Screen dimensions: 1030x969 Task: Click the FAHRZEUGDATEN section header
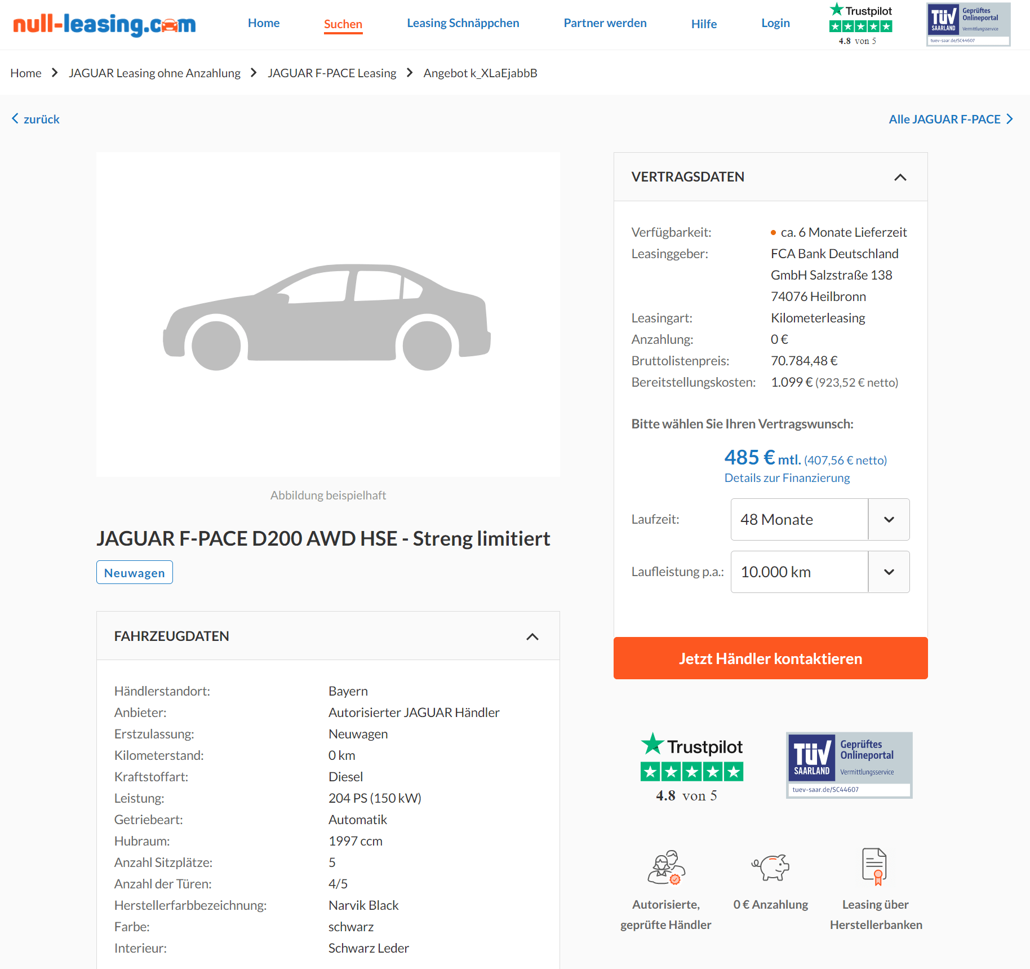coord(328,636)
